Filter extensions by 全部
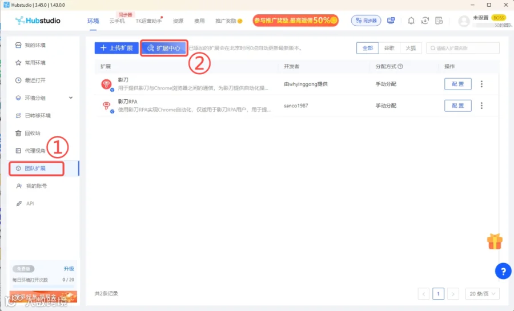This screenshot has height=311, width=514. click(367, 48)
